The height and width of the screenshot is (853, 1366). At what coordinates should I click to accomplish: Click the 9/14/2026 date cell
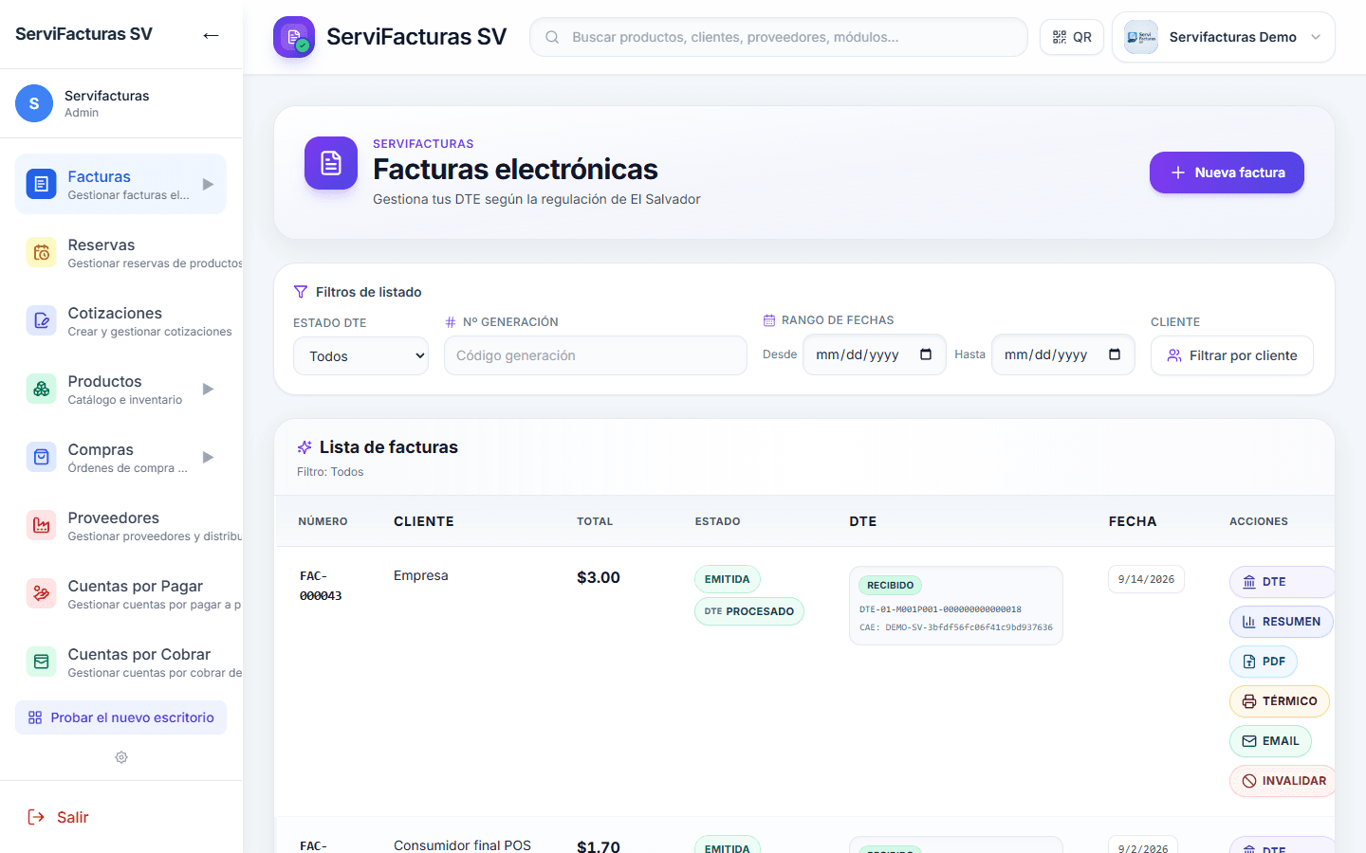(x=1146, y=579)
